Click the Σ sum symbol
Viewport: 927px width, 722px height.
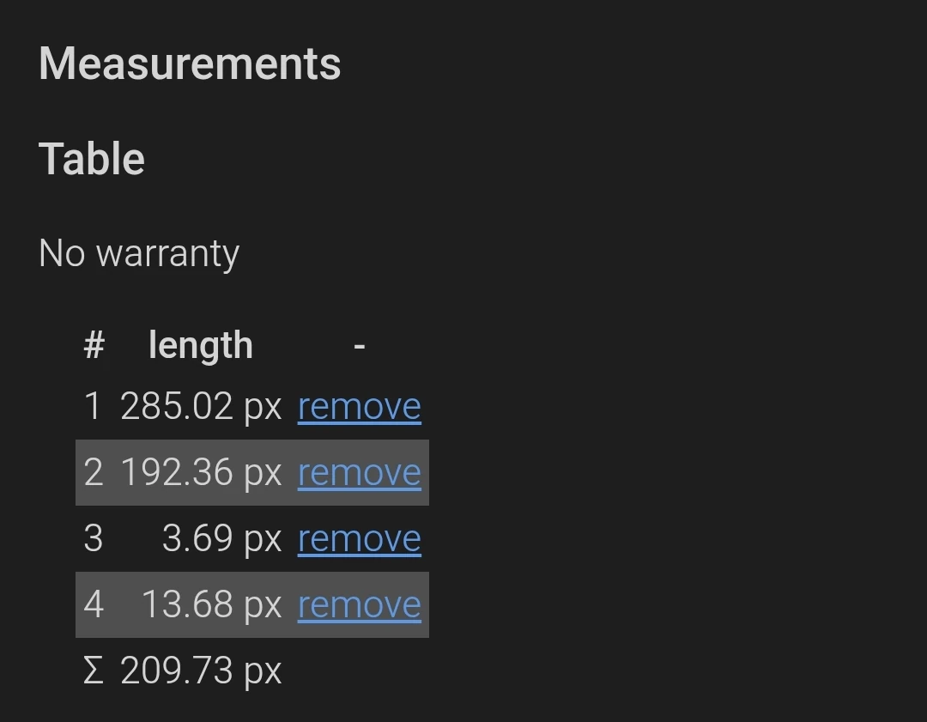(x=93, y=671)
